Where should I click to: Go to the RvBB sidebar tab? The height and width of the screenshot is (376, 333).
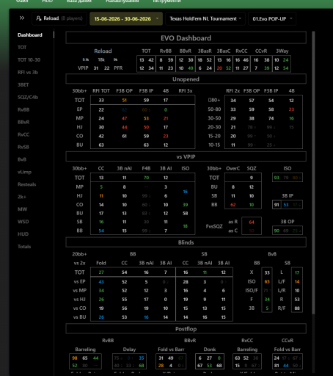coord(23,109)
